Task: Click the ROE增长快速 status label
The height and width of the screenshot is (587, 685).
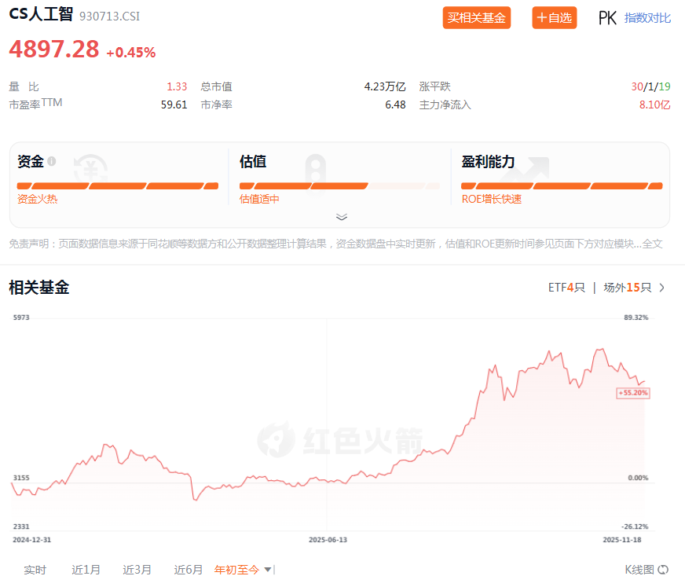Action: (492, 200)
